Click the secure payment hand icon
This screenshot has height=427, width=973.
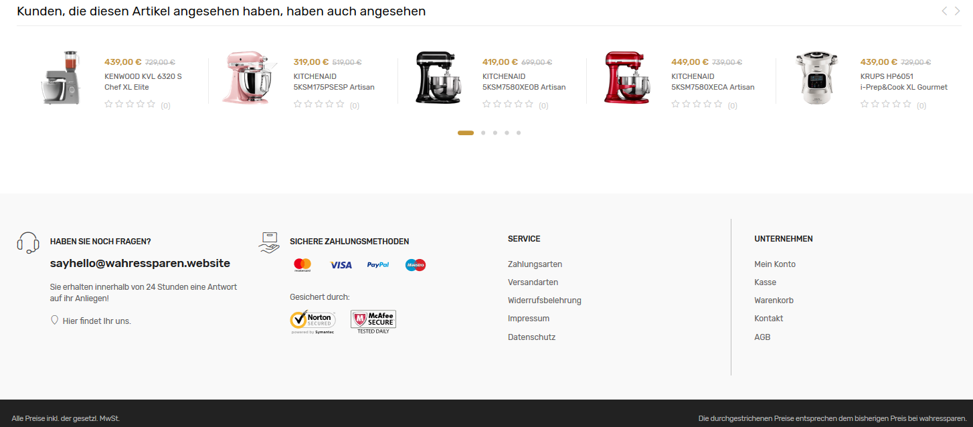click(x=269, y=242)
